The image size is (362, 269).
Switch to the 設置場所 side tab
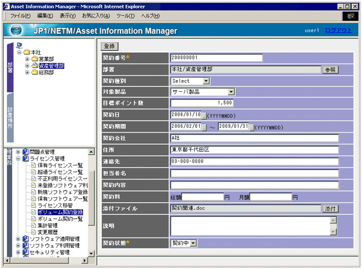coord(10,119)
